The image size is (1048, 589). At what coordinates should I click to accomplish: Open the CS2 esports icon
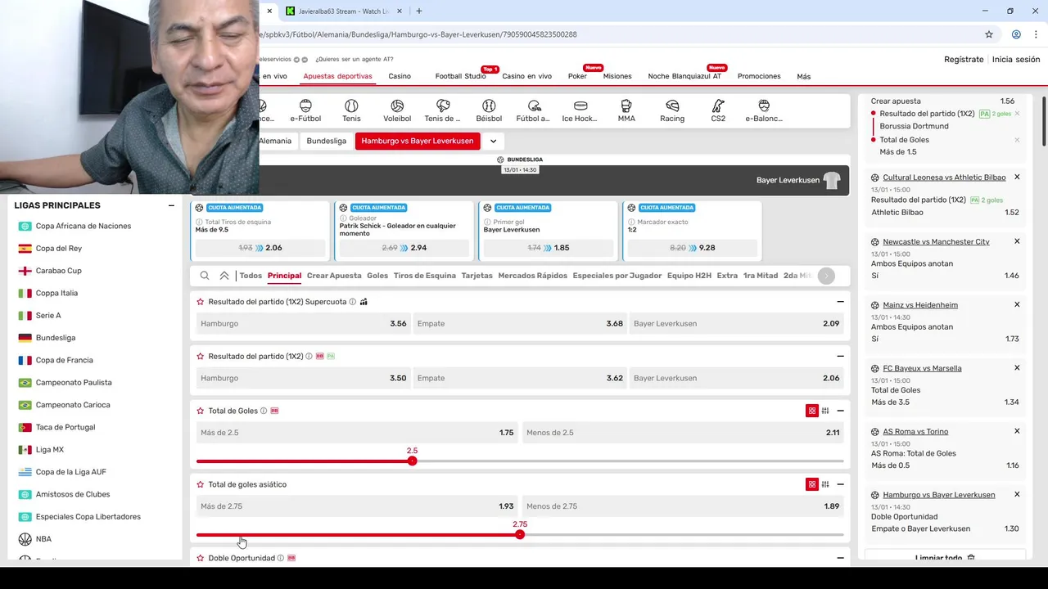[x=718, y=111]
